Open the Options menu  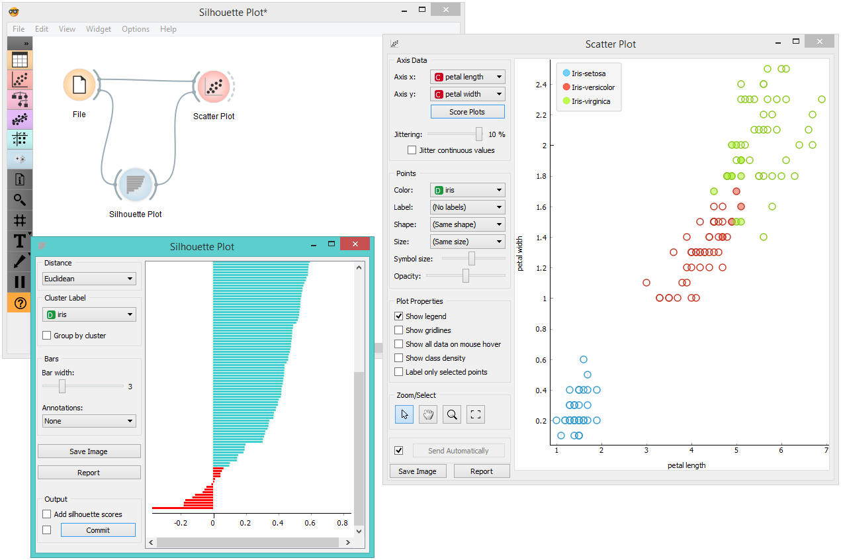tap(136, 29)
